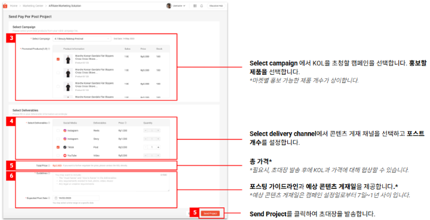This screenshot has height=220, width=430.
Task: Click info icon beside Select Deliverables label
Action: (x=49, y=123)
